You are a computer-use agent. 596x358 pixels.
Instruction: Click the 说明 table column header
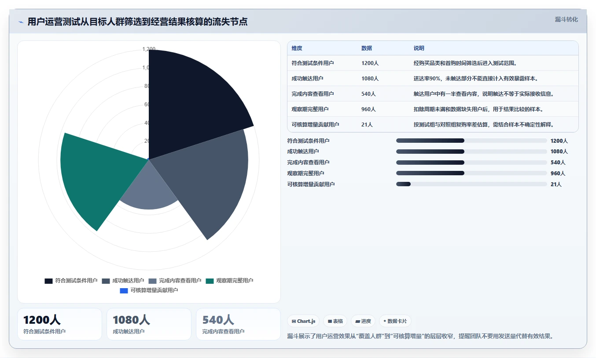tap(419, 48)
